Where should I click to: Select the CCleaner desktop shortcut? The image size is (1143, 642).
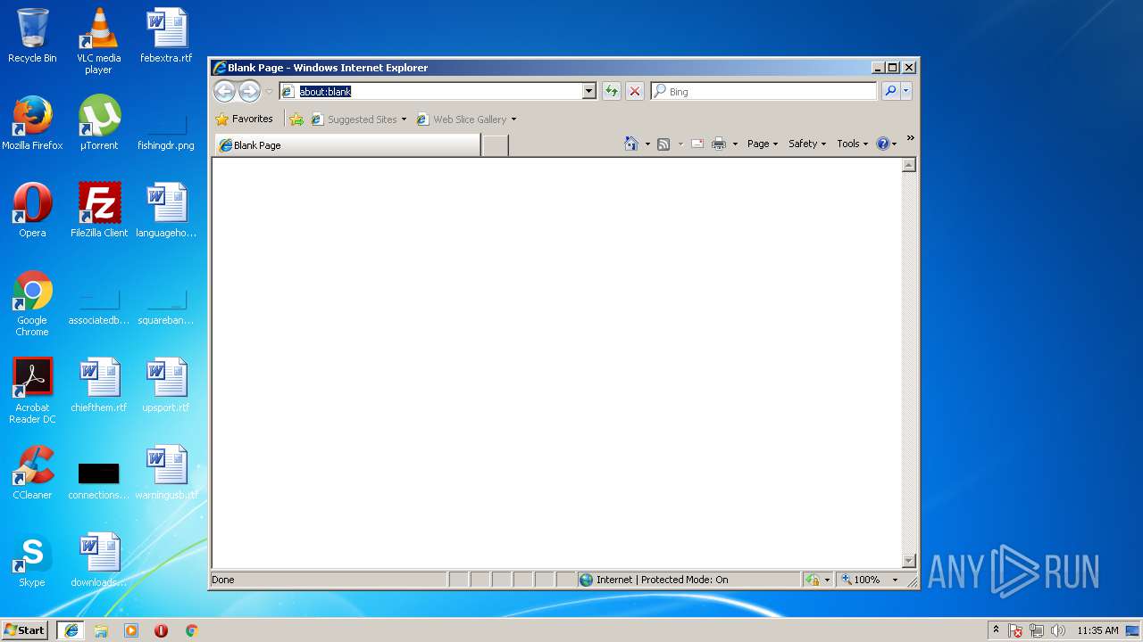click(32, 473)
